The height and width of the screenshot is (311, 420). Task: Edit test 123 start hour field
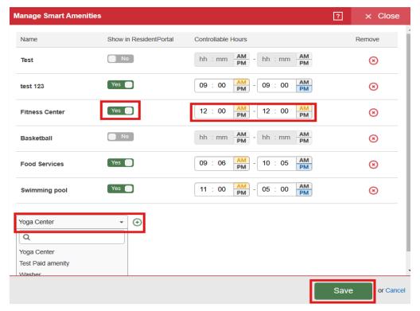pos(204,85)
